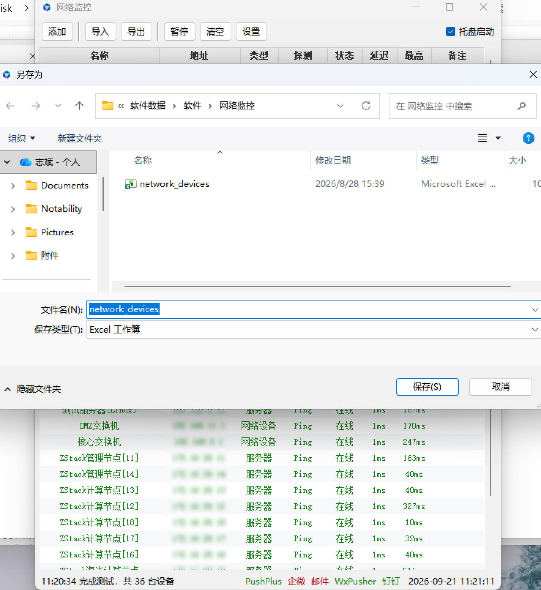
Task: Click 暂停 button in 网络监控 window
Action: tap(179, 31)
